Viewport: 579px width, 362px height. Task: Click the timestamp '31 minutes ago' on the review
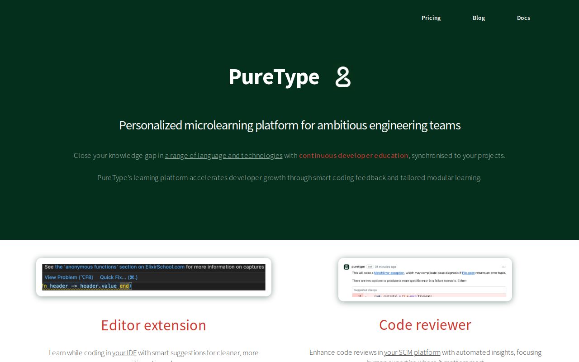click(385, 267)
